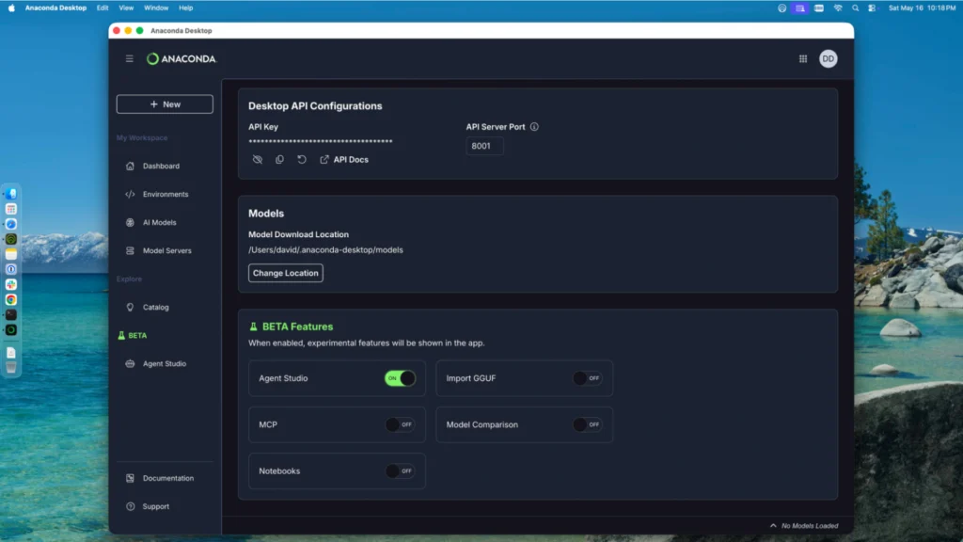Open API Docs external link
The image size is (963, 542).
(x=344, y=160)
